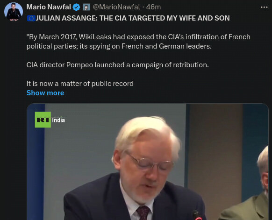This screenshot has height=220, width=272.
Task: Open the tweet's three-dot more options menu
Action: click(x=264, y=7)
